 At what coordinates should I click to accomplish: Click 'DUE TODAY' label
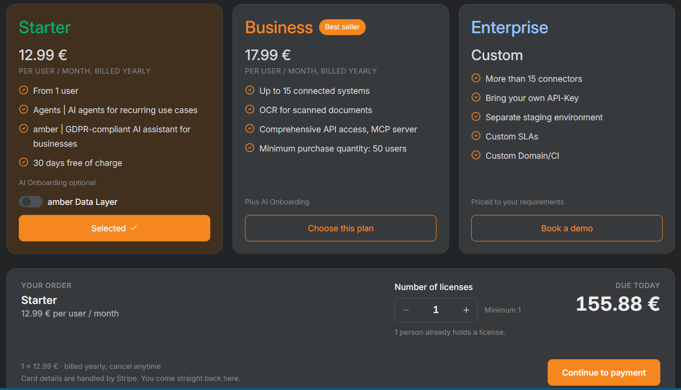coord(638,286)
